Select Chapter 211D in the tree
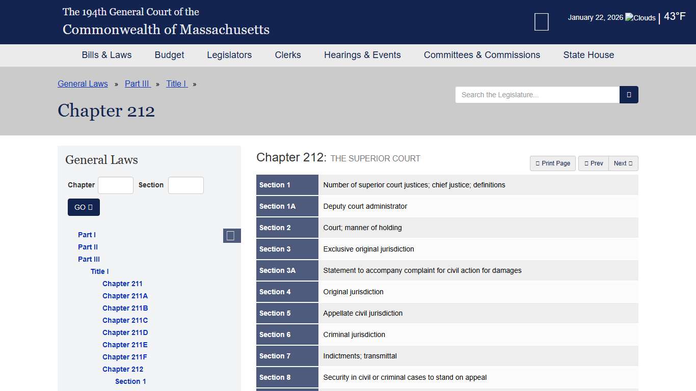Screen dimensions: 696x391 (x=125, y=332)
